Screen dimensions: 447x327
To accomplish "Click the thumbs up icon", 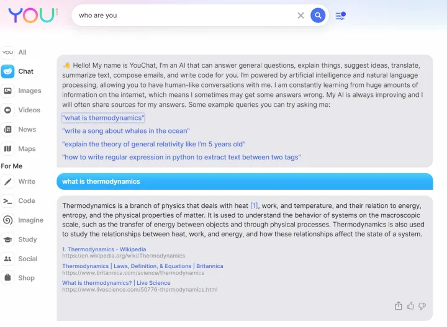I will point(410,306).
